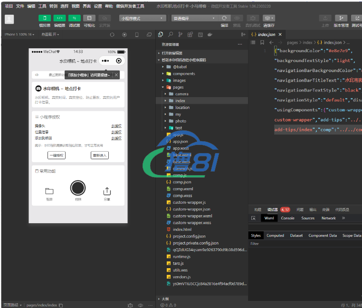
Task: Open the Source Control branch icon
Action: pyautogui.click(x=181, y=35)
